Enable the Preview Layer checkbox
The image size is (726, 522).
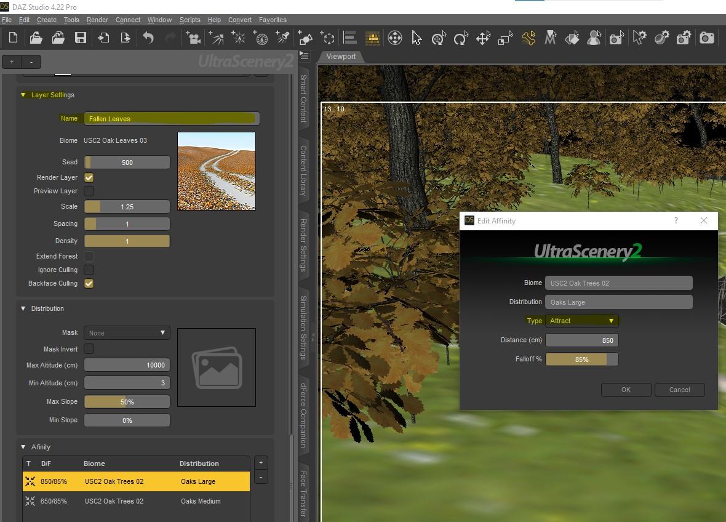point(89,191)
